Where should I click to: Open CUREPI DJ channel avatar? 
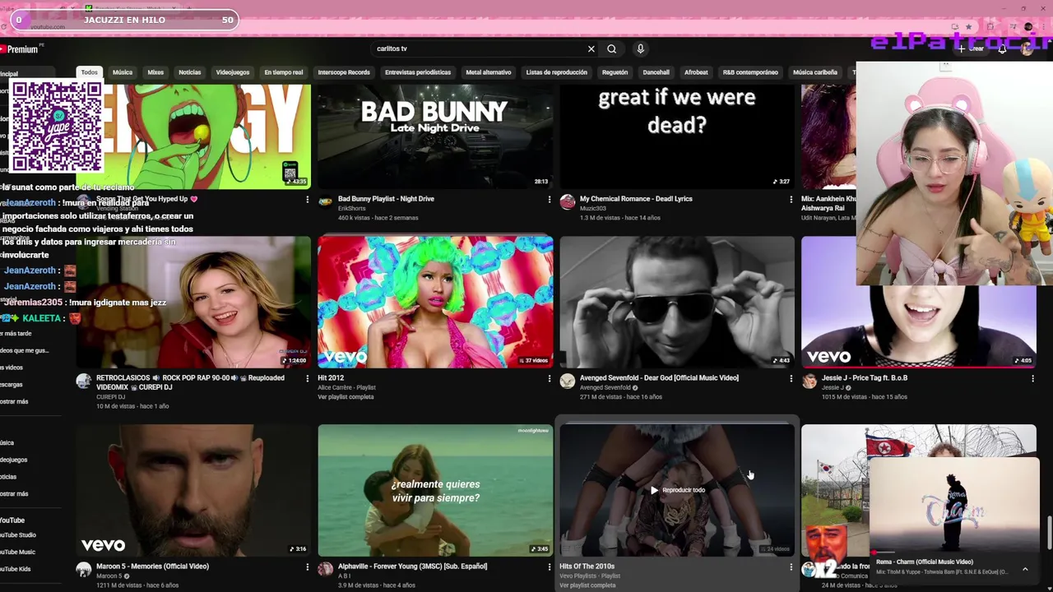click(83, 381)
